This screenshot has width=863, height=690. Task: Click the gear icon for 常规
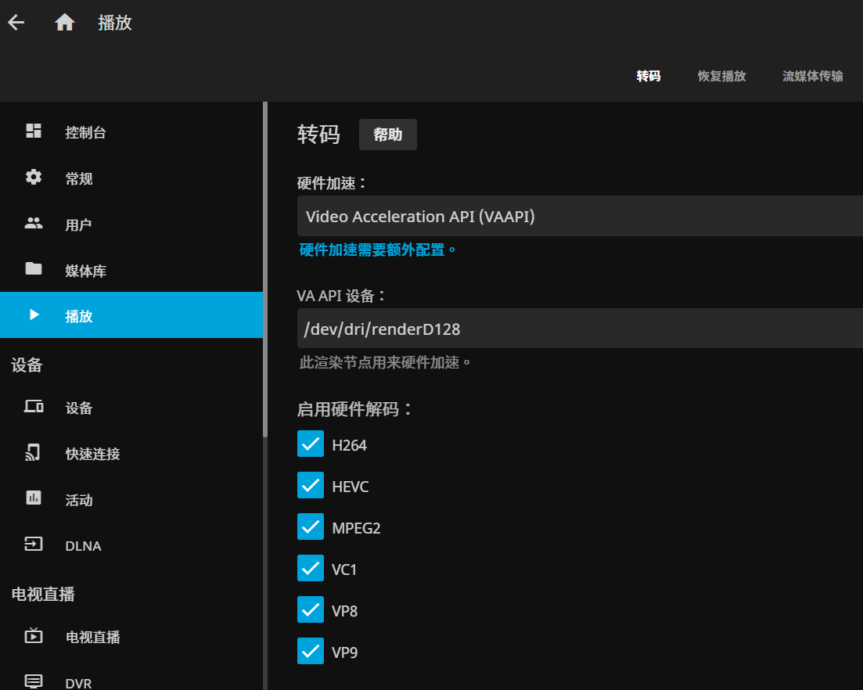pyautogui.click(x=34, y=177)
